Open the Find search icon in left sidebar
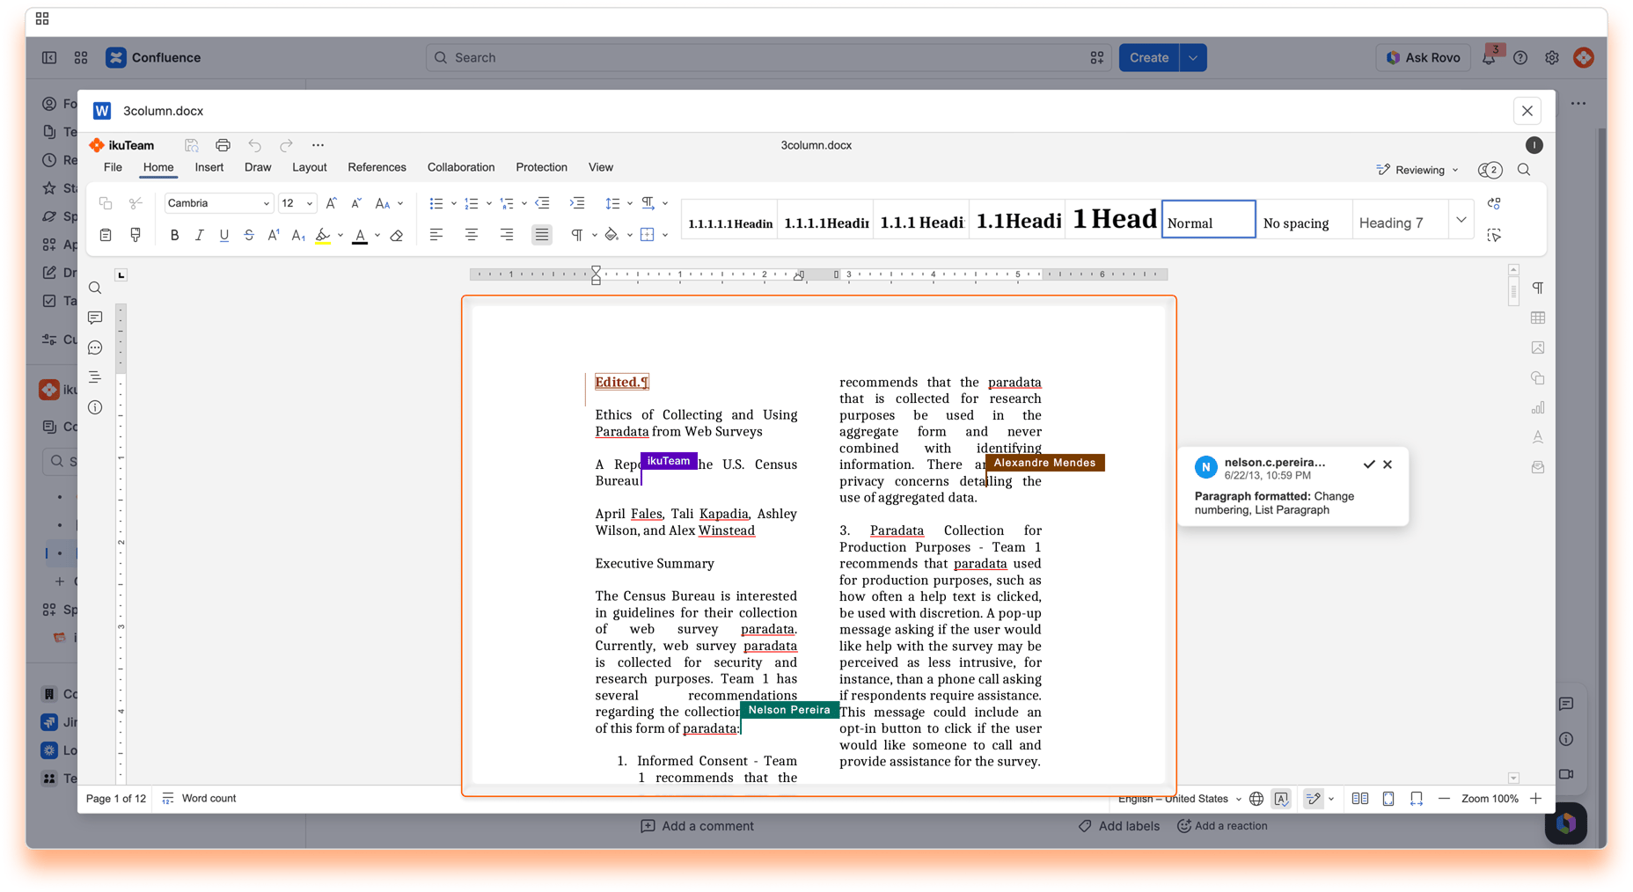Viewport: 1633px width, 892px height. (x=95, y=289)
